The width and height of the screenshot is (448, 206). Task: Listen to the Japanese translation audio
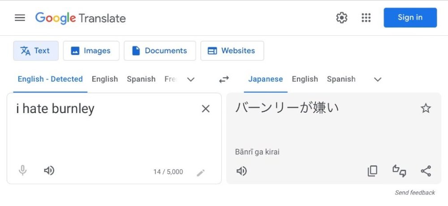click(x=241, y=171)
